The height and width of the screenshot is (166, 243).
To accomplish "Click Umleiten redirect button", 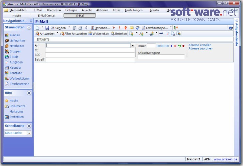I will 119,34.
